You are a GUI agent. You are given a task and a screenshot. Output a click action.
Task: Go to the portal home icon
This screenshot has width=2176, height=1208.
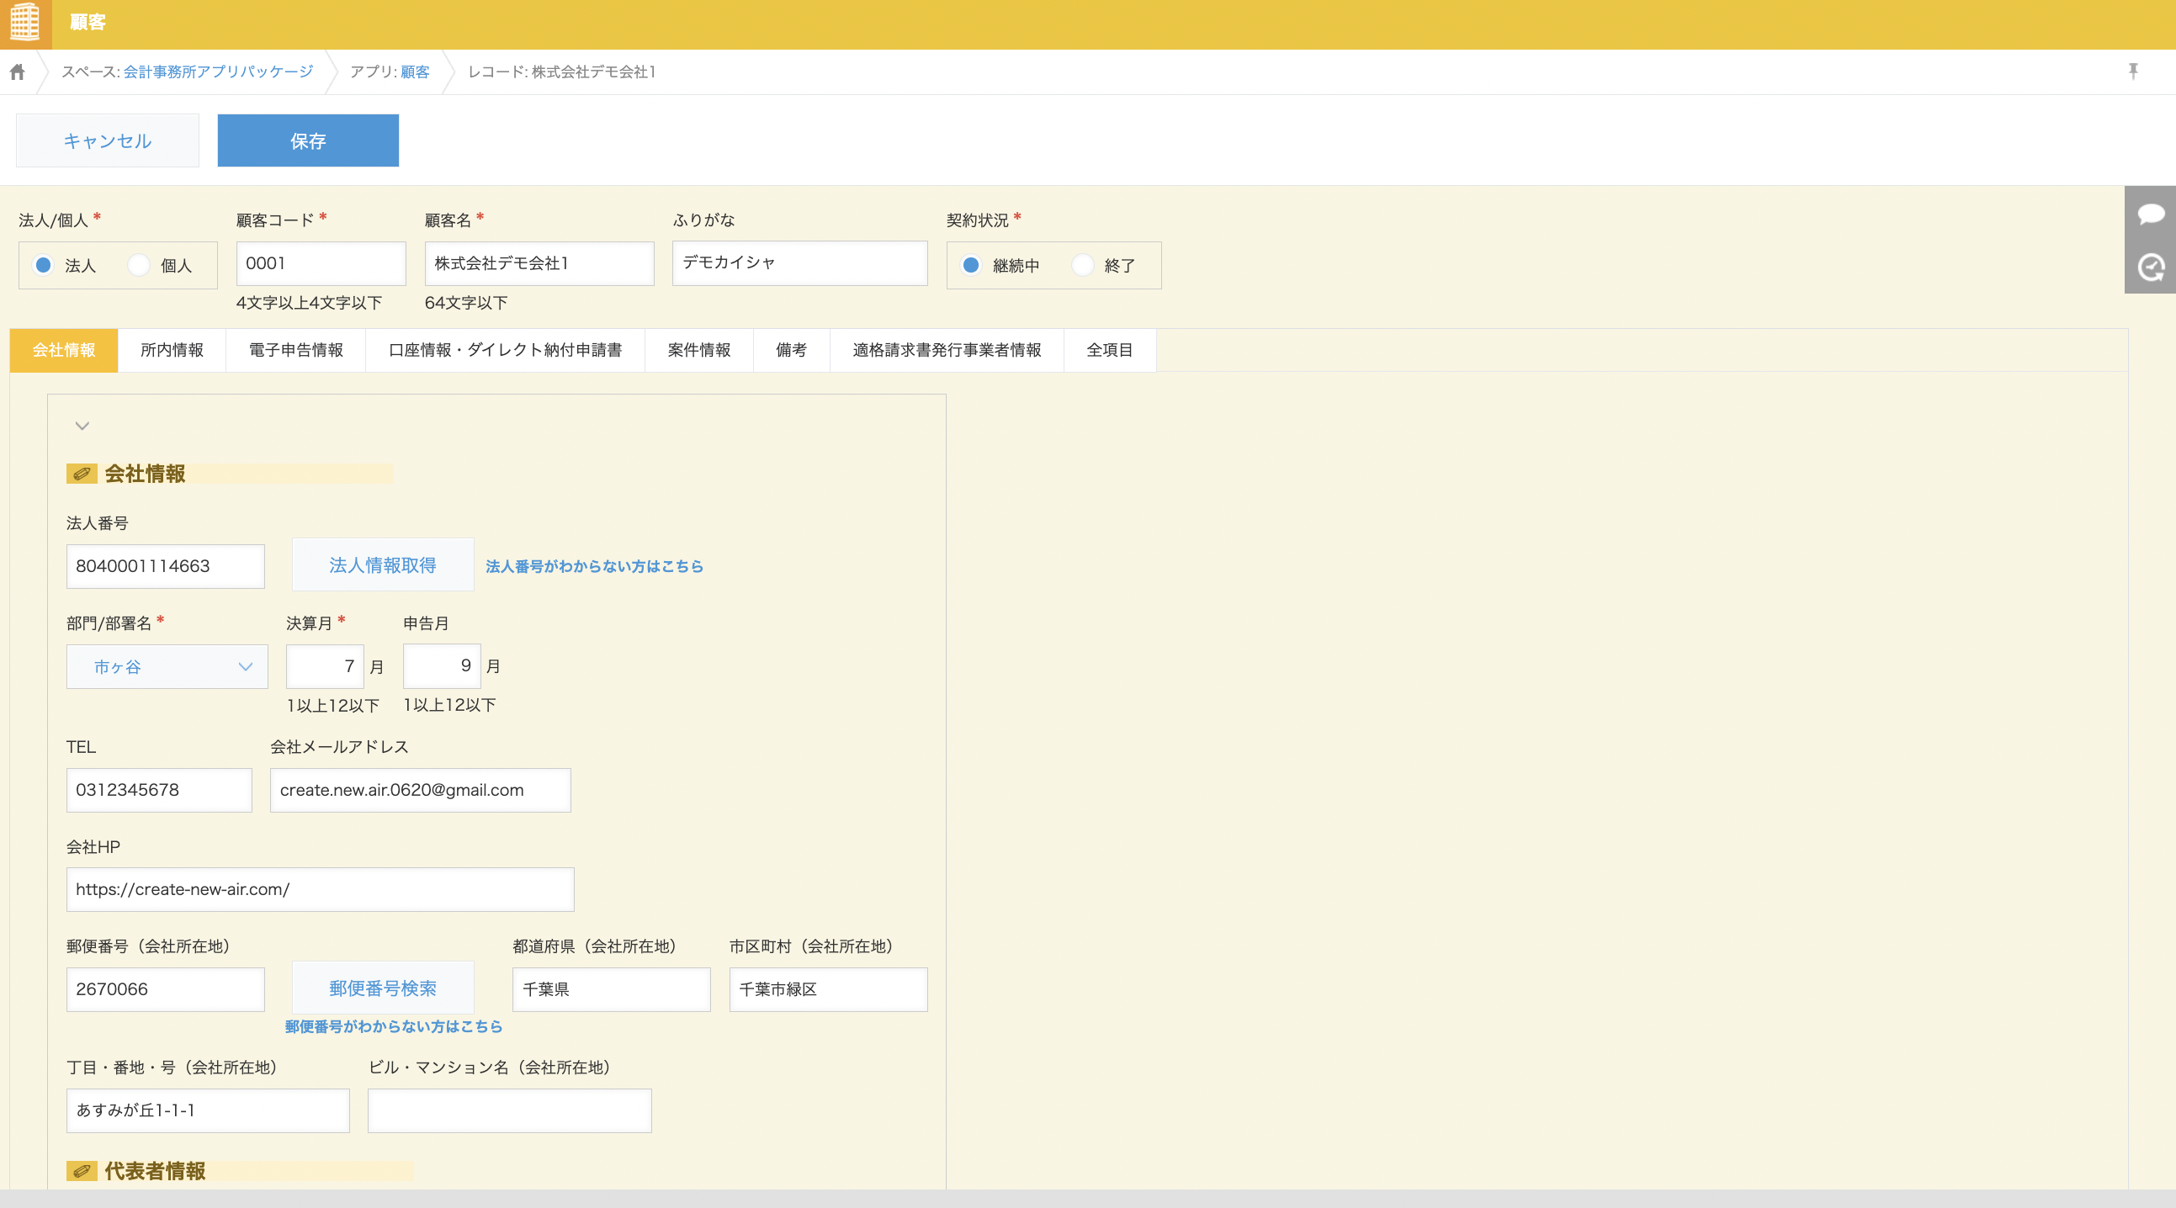[x=18, y=72]
